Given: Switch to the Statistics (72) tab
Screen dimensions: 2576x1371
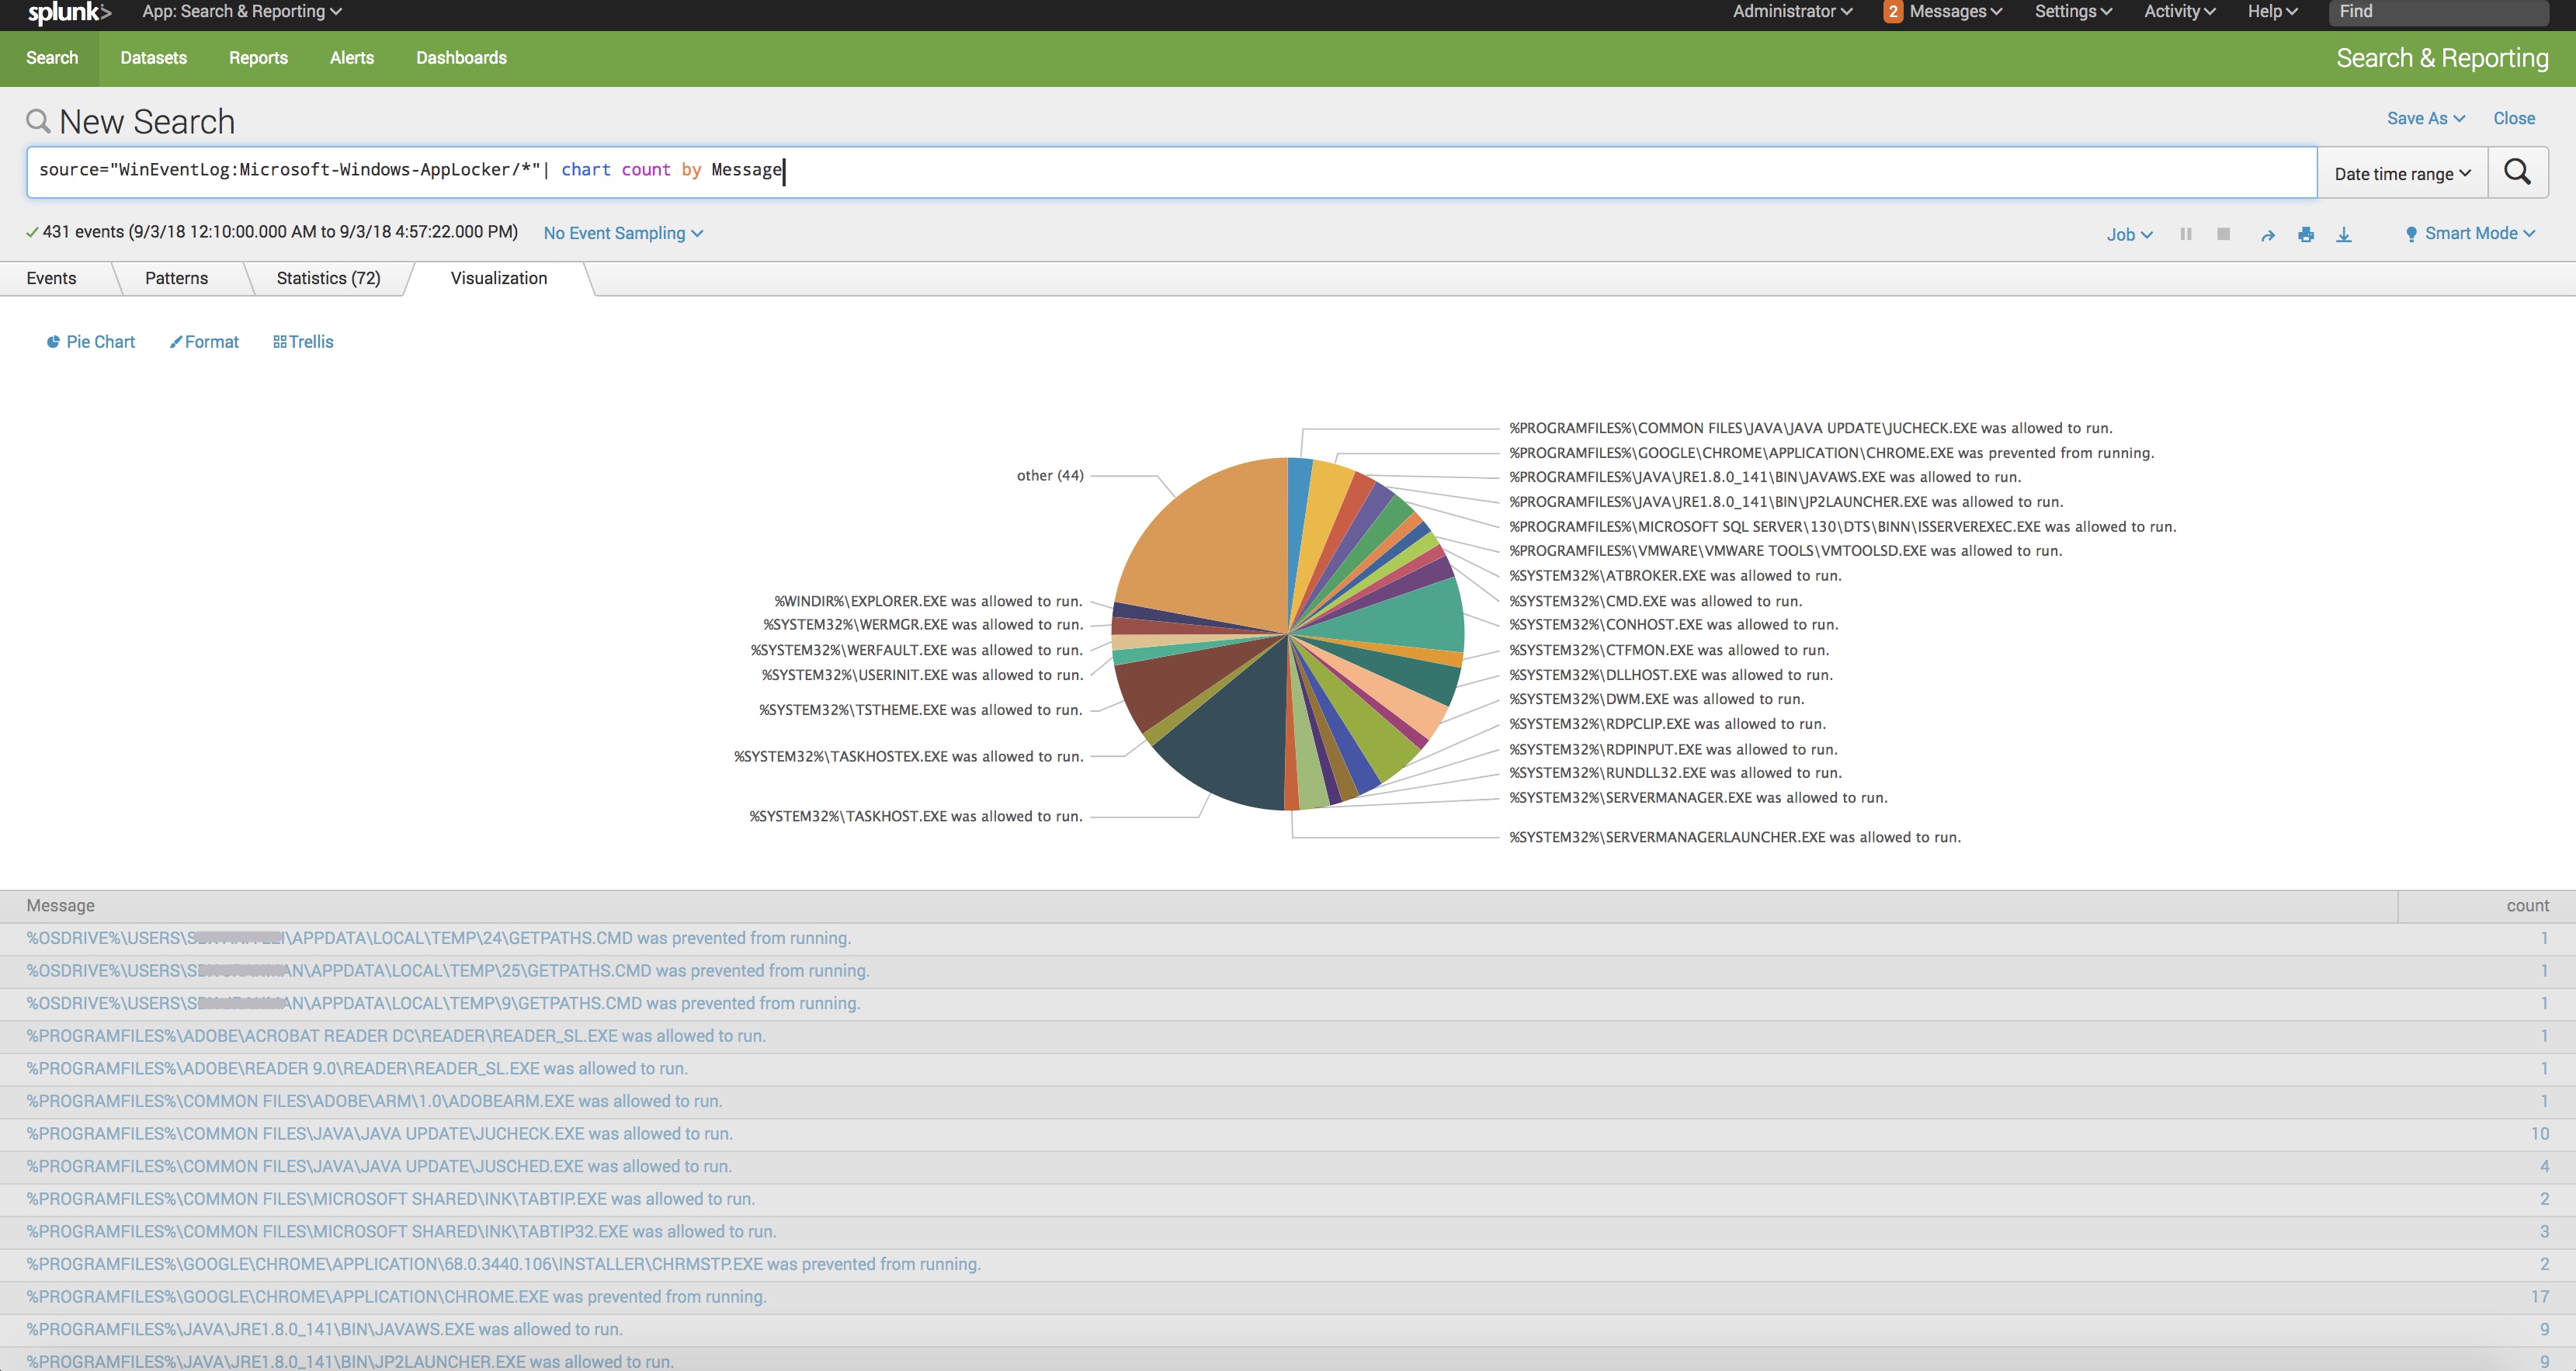Looking at the screenshot, I should tap(328, 278).
